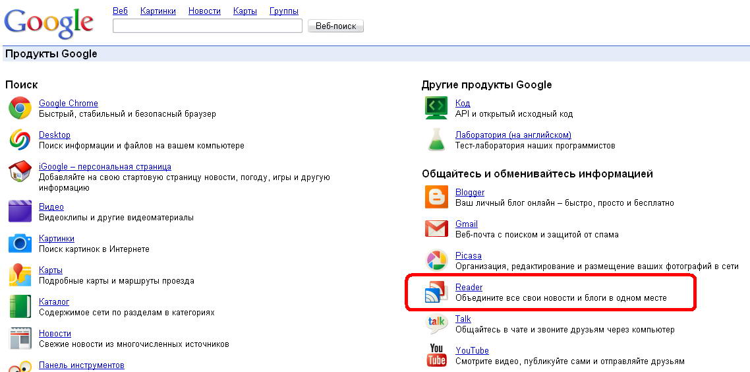The image size is (750, 372).
Task: Click text 'Поиск картинок в Интернете'
Action: pyautogui.click(x=94, y=249)
